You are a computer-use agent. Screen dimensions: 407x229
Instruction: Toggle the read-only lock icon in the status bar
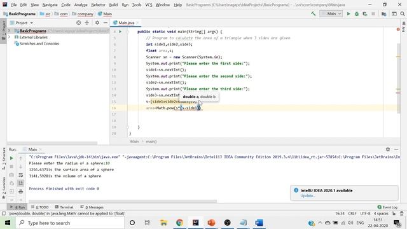point(394,214)
